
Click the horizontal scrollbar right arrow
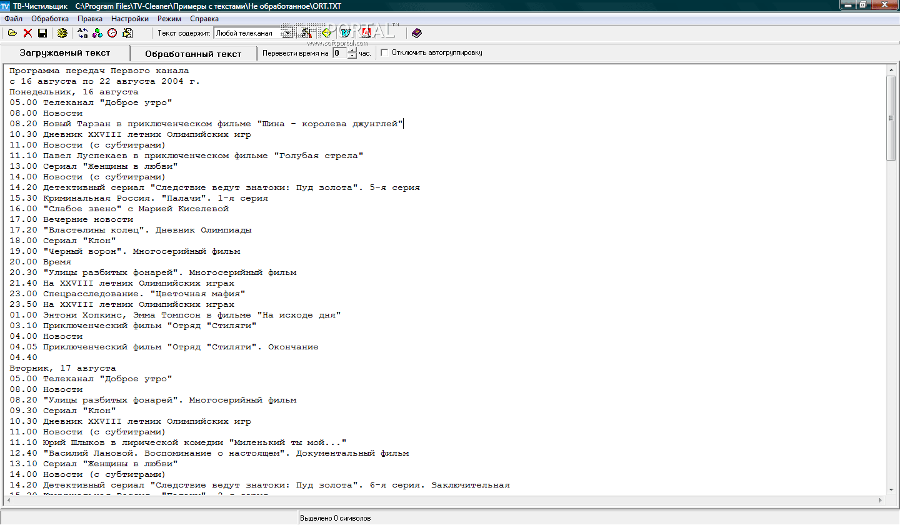(x=882, y=501)
